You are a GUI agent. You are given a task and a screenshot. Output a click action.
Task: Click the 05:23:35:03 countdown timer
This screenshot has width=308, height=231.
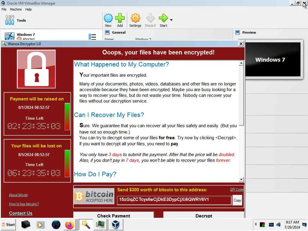point(34,173)
